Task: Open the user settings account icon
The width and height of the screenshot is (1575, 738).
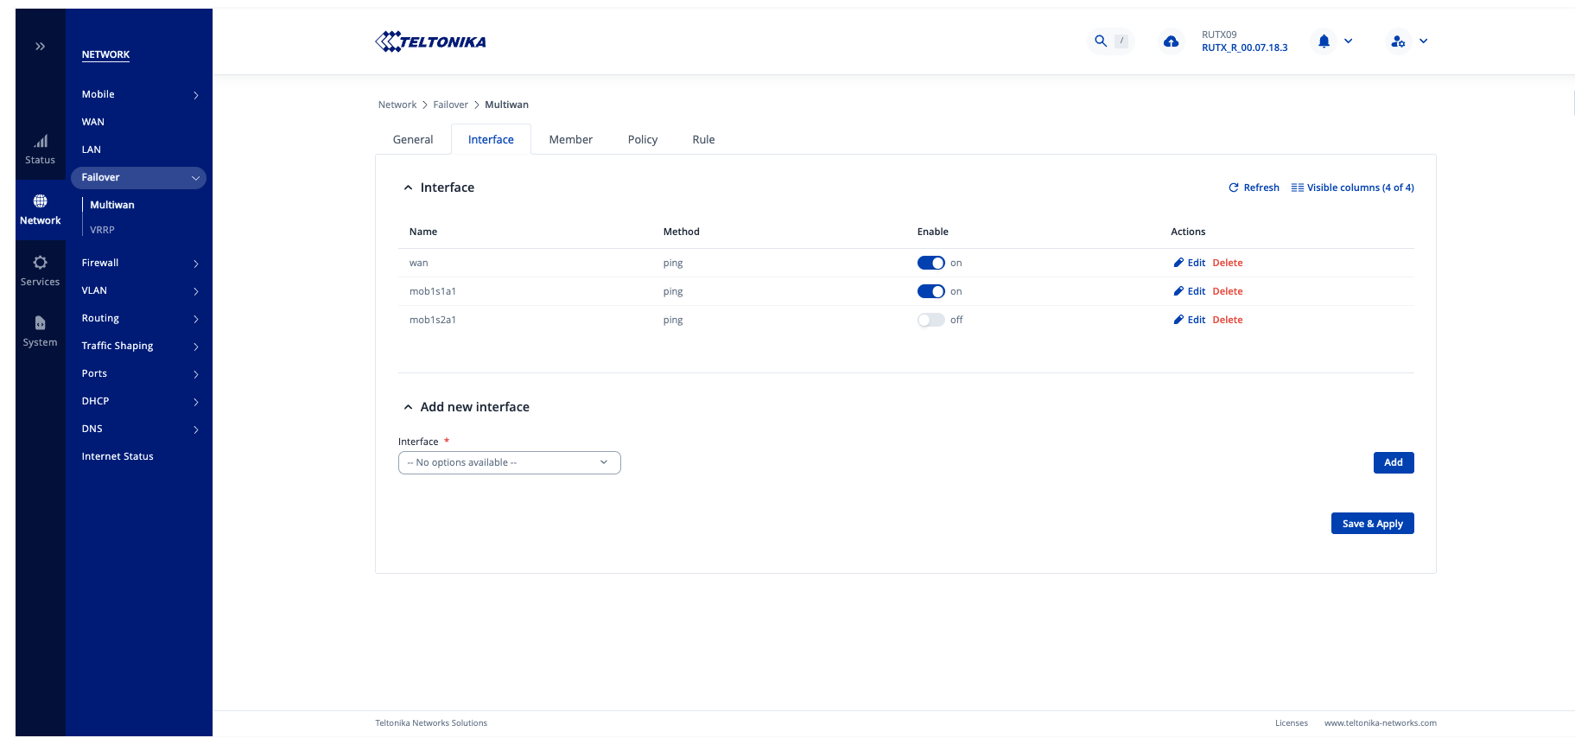Action: [x=1398, y=41]
